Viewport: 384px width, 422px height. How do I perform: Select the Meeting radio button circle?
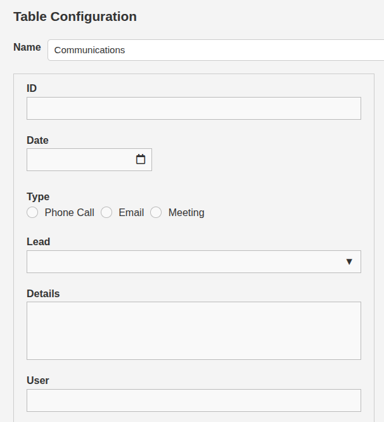click(156, 213)
